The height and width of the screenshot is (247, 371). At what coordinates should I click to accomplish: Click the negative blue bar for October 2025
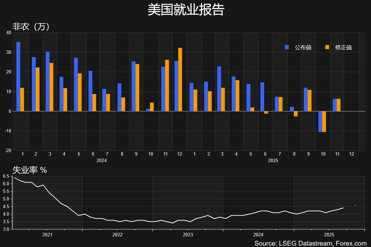(x=320, y=121)
